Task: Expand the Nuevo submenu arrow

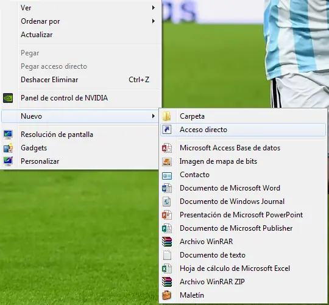Action: pyautogui.click(x=154, y=116)
